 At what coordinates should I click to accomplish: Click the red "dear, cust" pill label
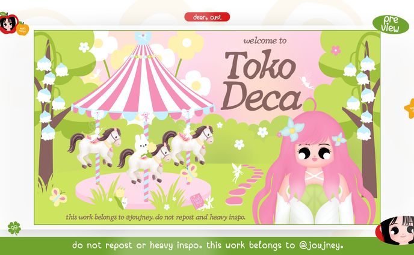pyautogui.click(x=207, y=17)
